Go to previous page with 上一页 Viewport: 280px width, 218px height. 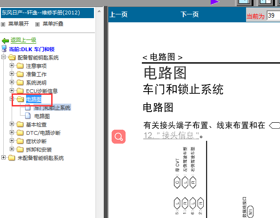point(119,14)
